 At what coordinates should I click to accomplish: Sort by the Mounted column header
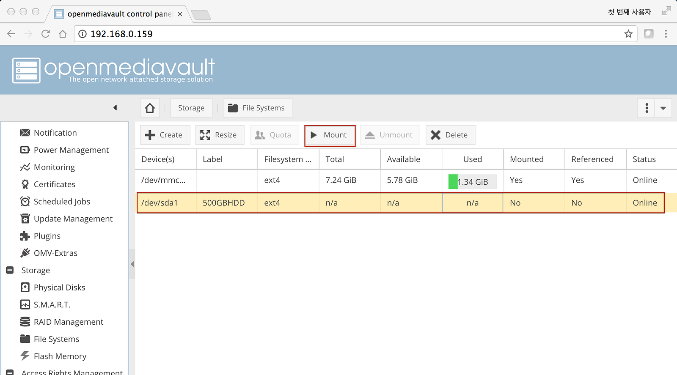tap(534, 159)
